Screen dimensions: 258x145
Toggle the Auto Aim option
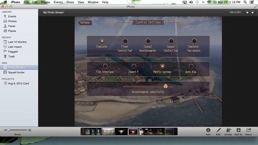point(191,66)
